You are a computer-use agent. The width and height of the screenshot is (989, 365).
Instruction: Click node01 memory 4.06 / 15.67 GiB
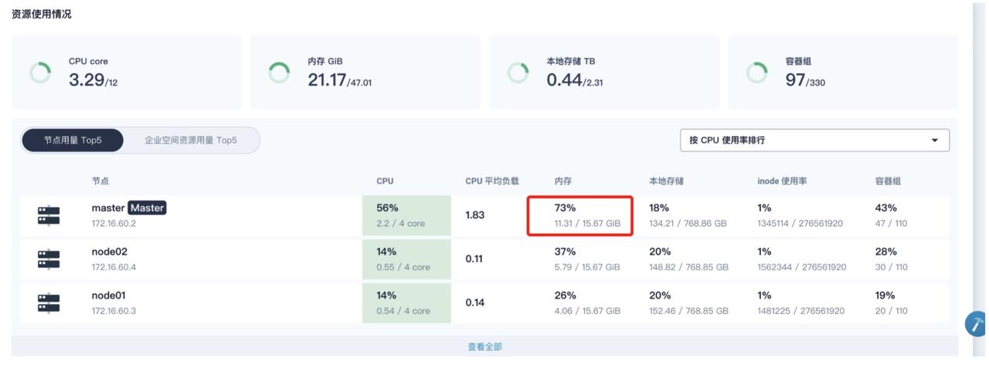pos(587,311)
